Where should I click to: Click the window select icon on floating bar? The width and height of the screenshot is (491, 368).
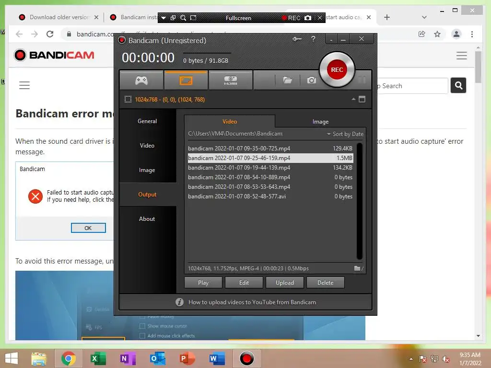click(x=173, y=18)
